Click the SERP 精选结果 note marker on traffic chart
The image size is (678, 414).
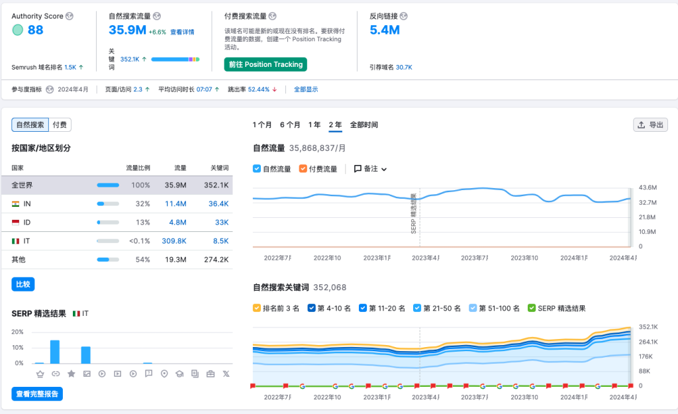413,213
